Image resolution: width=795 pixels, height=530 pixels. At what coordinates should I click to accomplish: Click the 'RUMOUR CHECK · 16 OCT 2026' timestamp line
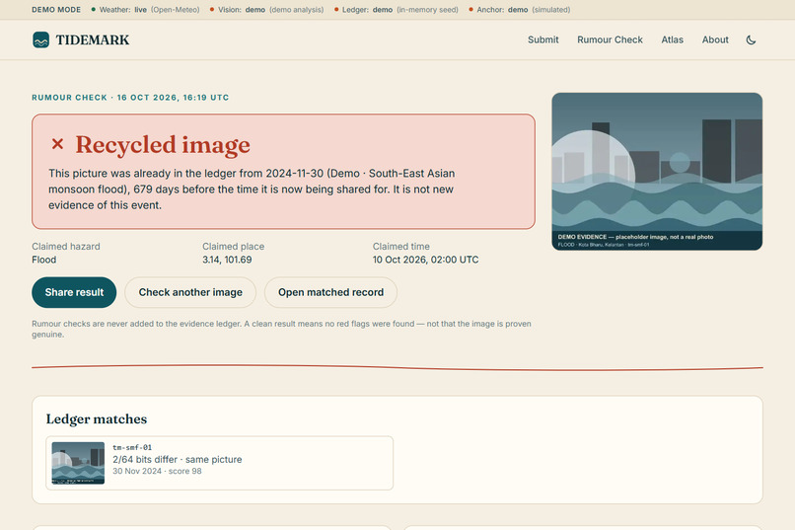pyautogui.click(x=130, y=98)
